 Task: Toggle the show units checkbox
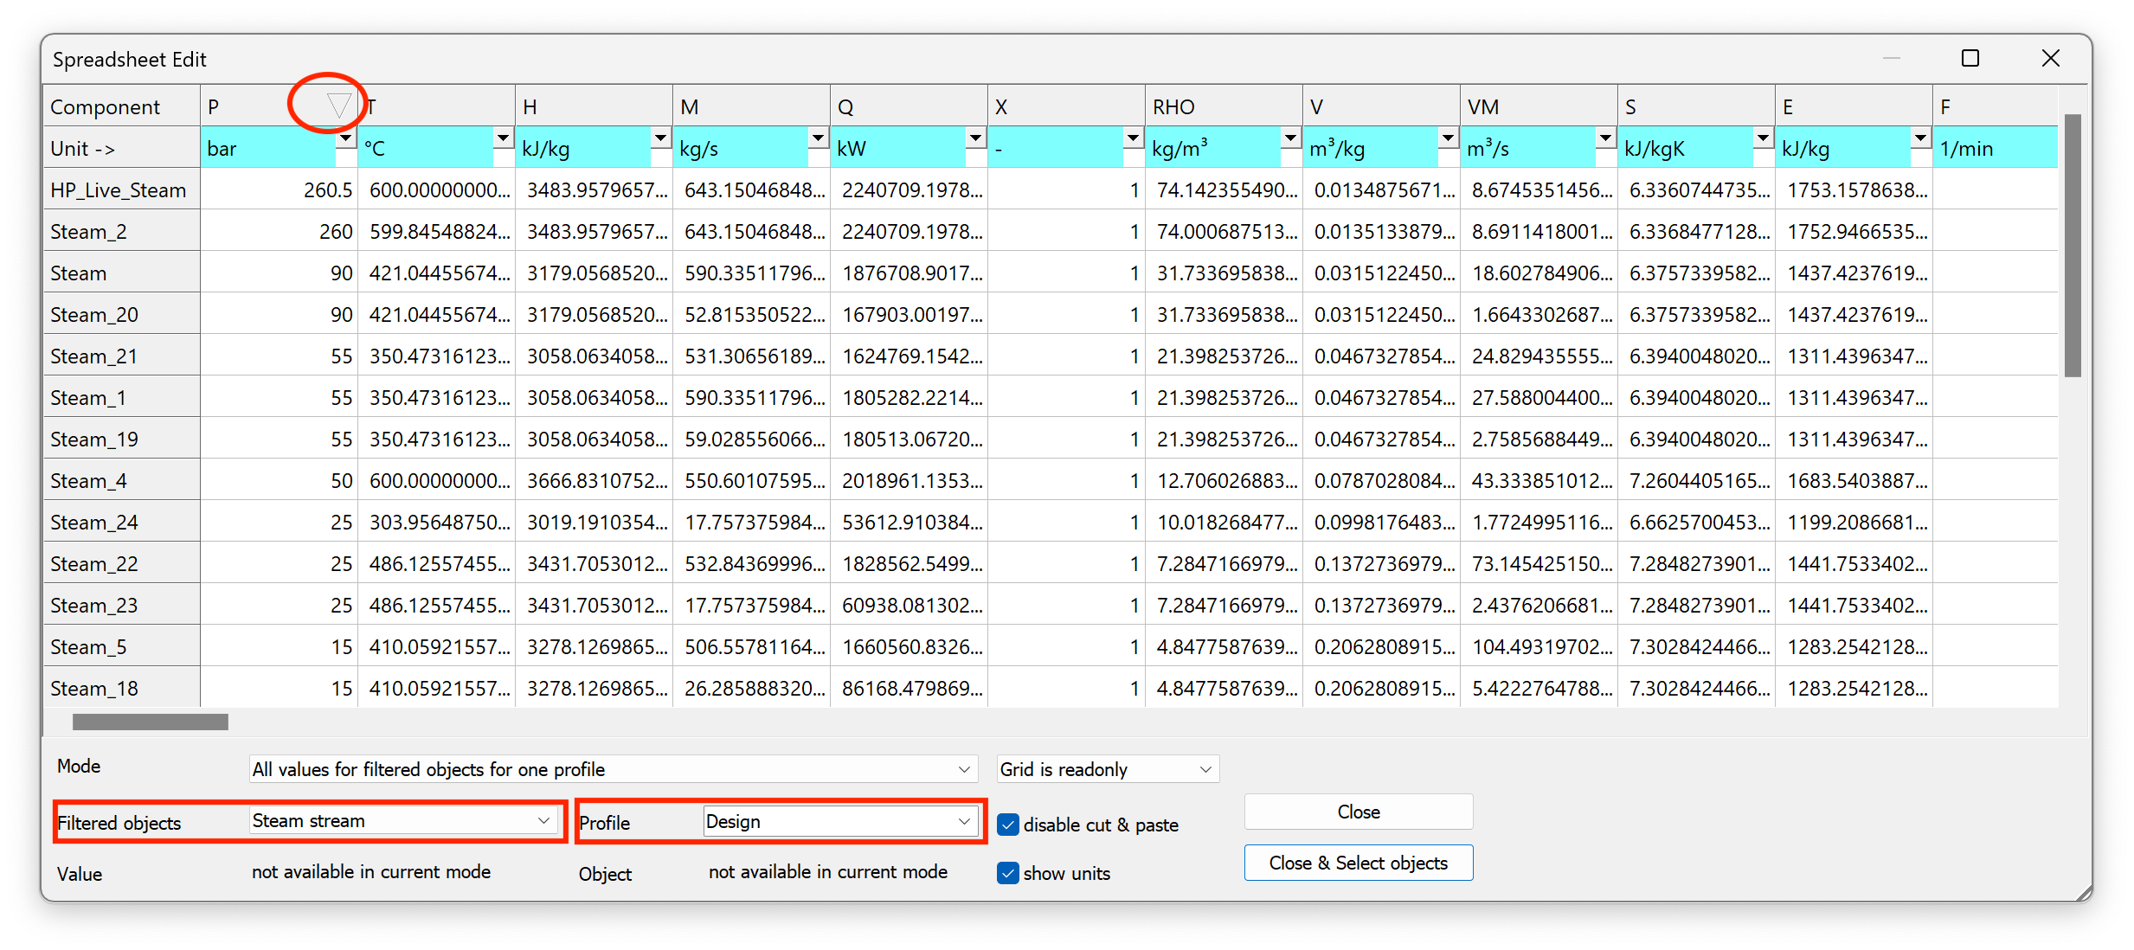pos(1008,873)
